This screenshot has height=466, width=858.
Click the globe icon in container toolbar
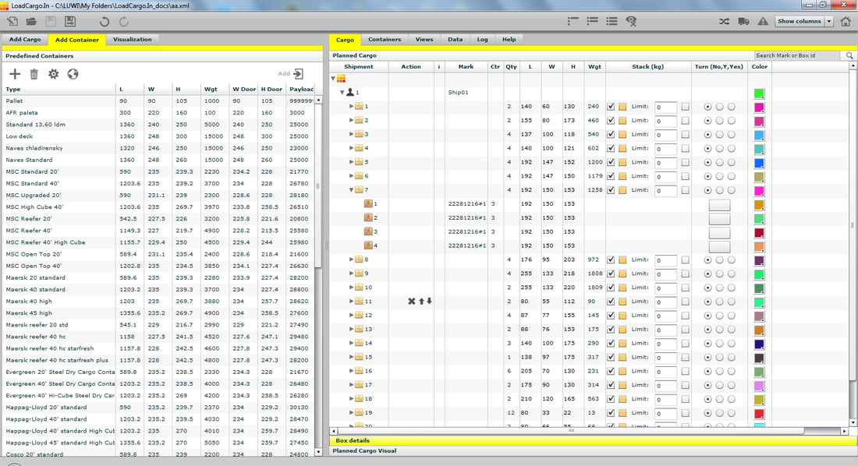(x=73, y=74)
